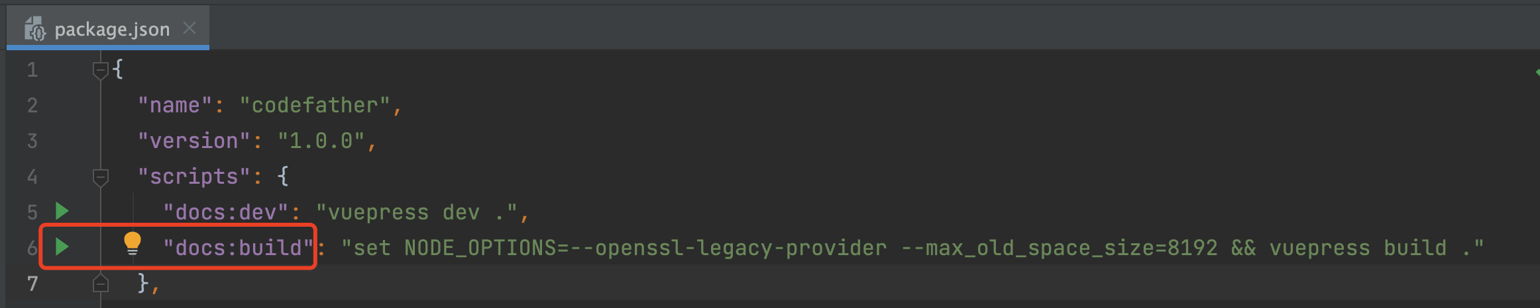This screenshot has width=1540, height=308.
Task: Click the "docs:dev" script key
Action: pyautogui.click(x=225, y=212)
